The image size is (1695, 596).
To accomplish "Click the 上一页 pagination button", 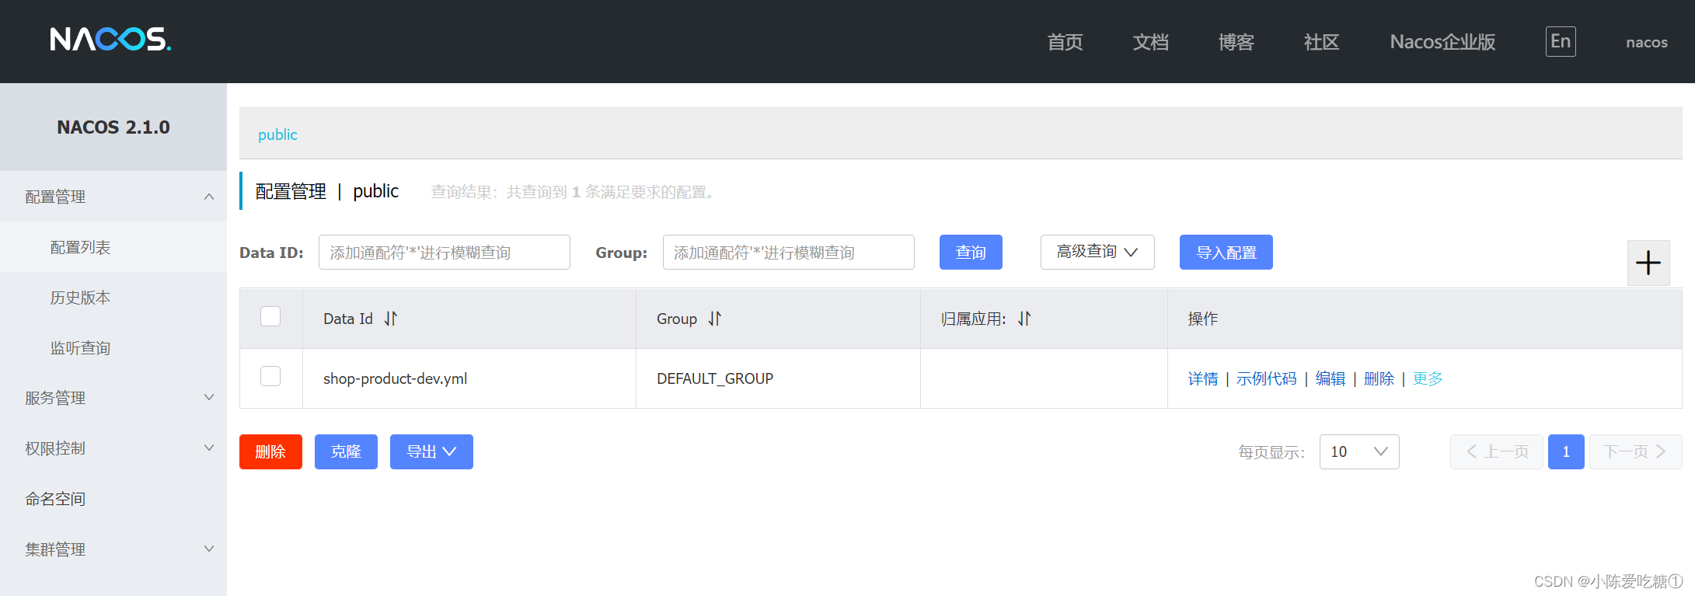I will coord(1497,451).
